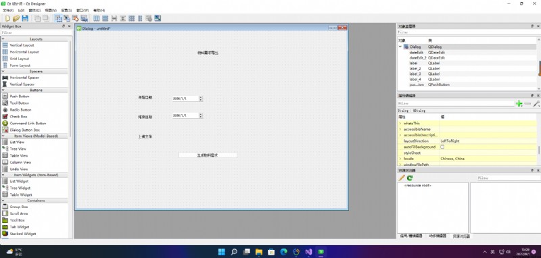Select dateEdit_2 row in object inspector
541x258 pixels.
pos(467,58)
